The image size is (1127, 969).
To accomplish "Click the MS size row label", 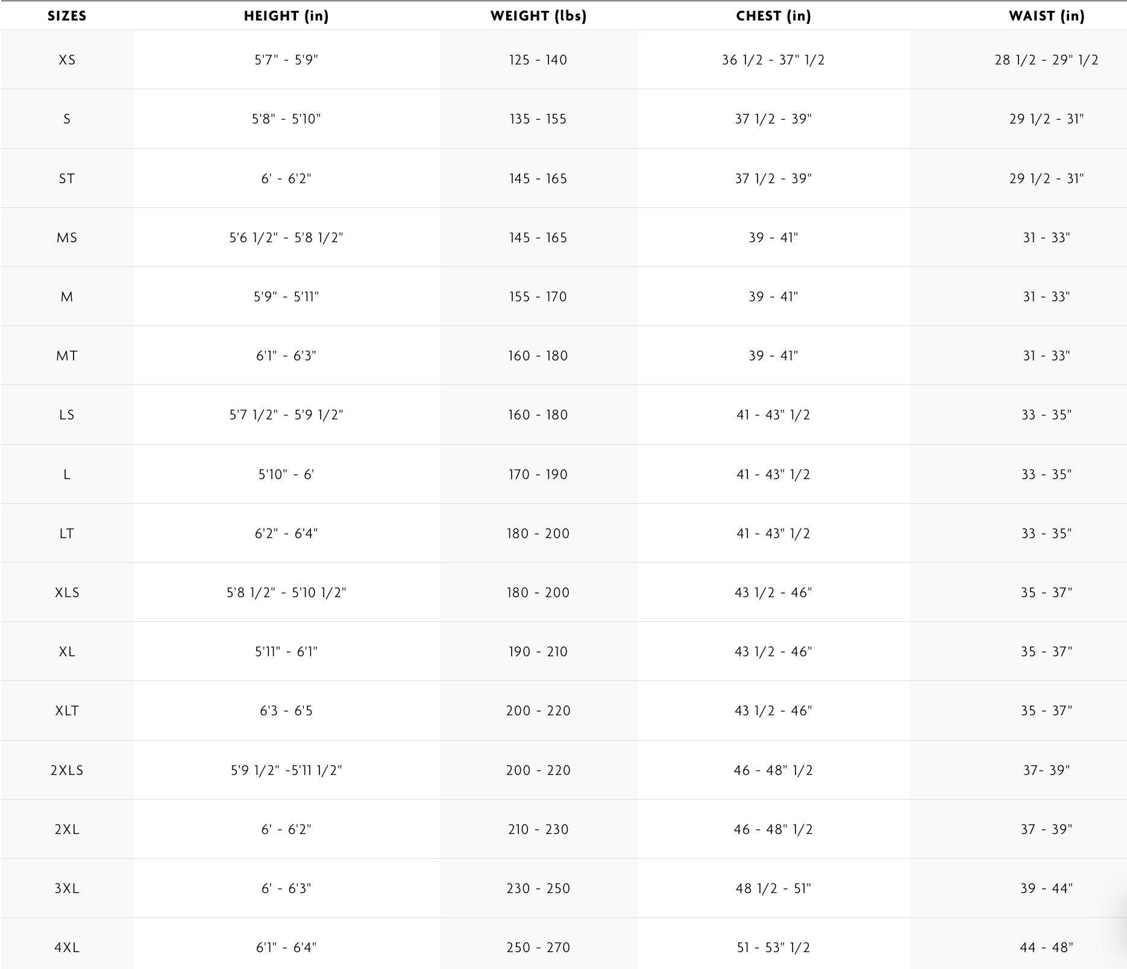I will click(67, 237).
